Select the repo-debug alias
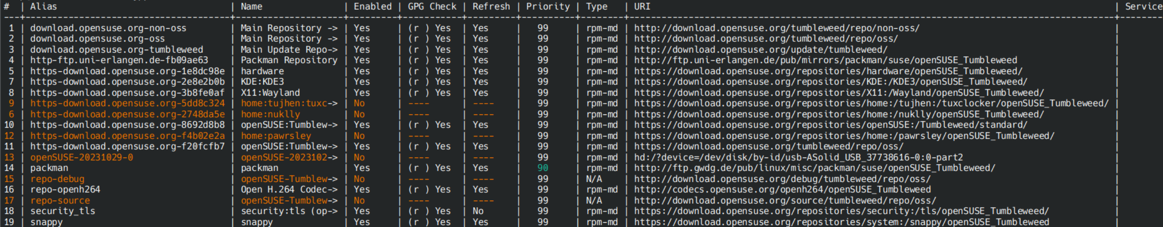The height and width of the screenshot is (227, 1163). [57, 179]
